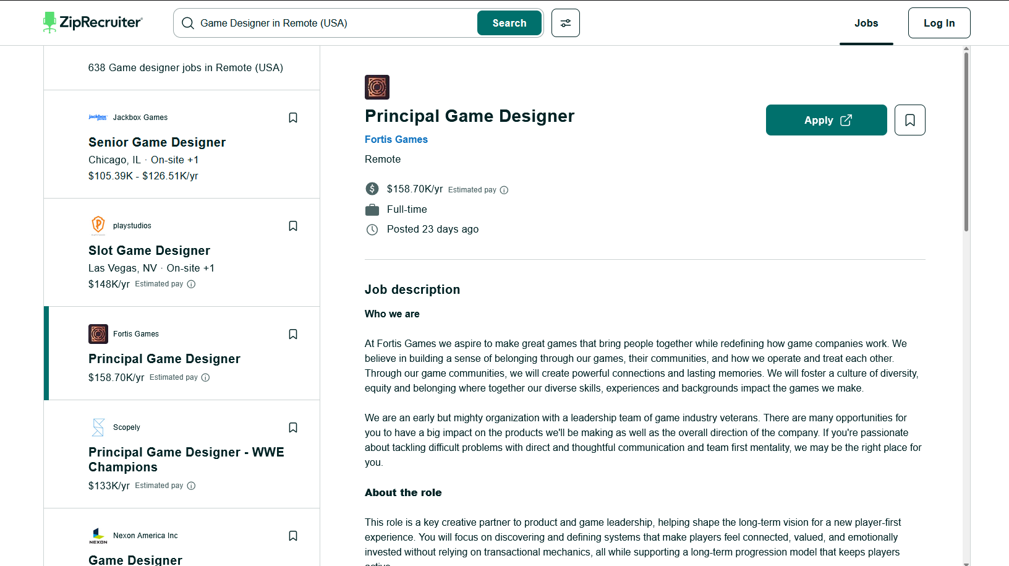Click the clock icon beside Posted 23 days ago
The width and height of the screenshot is (1009, 566).
372,229
